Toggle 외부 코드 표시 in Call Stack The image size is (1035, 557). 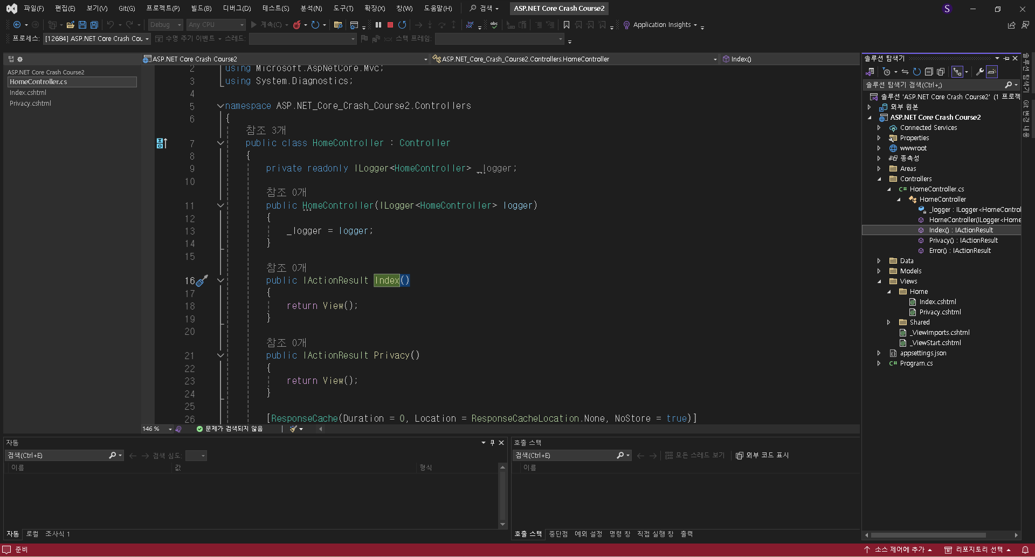[x=762, y=456]
